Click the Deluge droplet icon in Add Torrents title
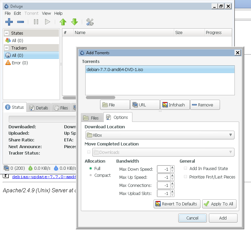Screen dimensions: 251x233 tap(82, 53)
